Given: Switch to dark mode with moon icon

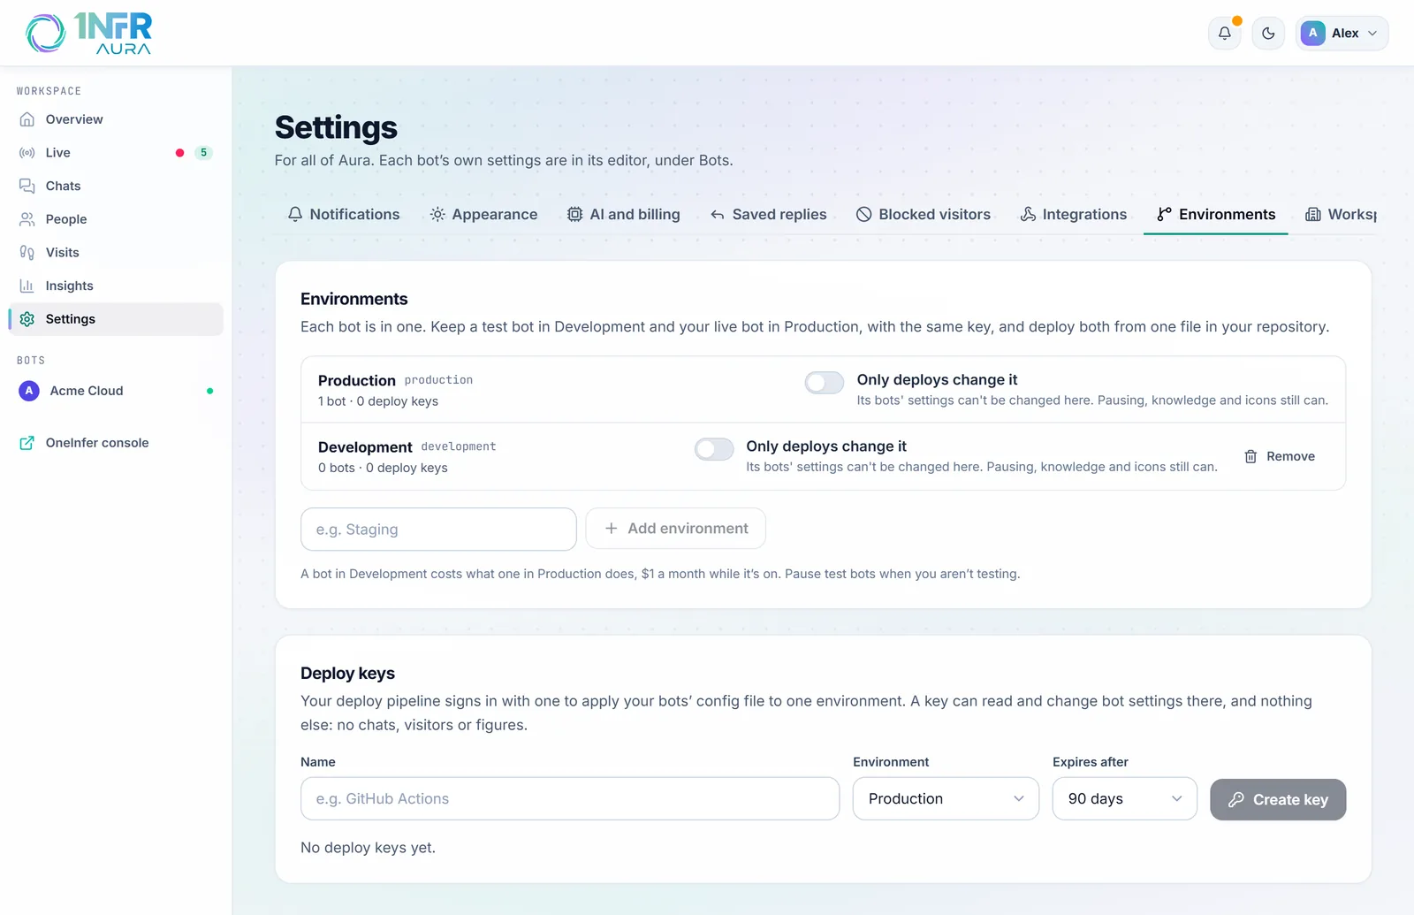Looking at the screenshot, I should click(1268, 34).
